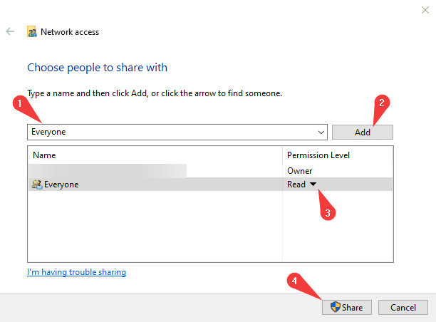The height and width of the screenshot is (322, 436).
Task: Click the red annotation marker numbered 3
Action: [327, 213]
